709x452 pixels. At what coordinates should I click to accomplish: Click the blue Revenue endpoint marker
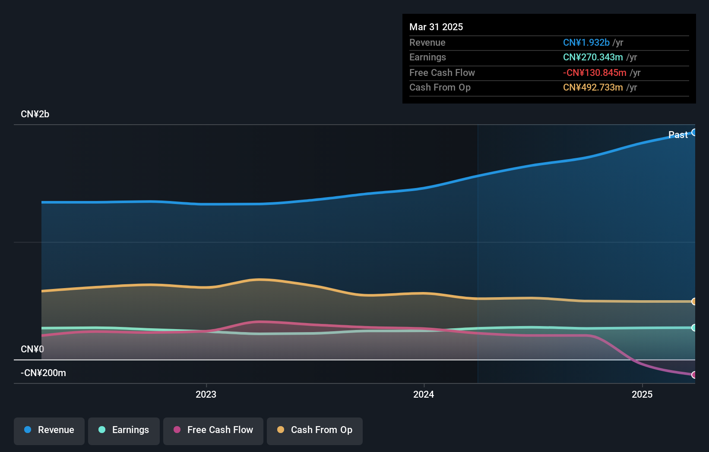pyautogui.click(x=694, y=132)
